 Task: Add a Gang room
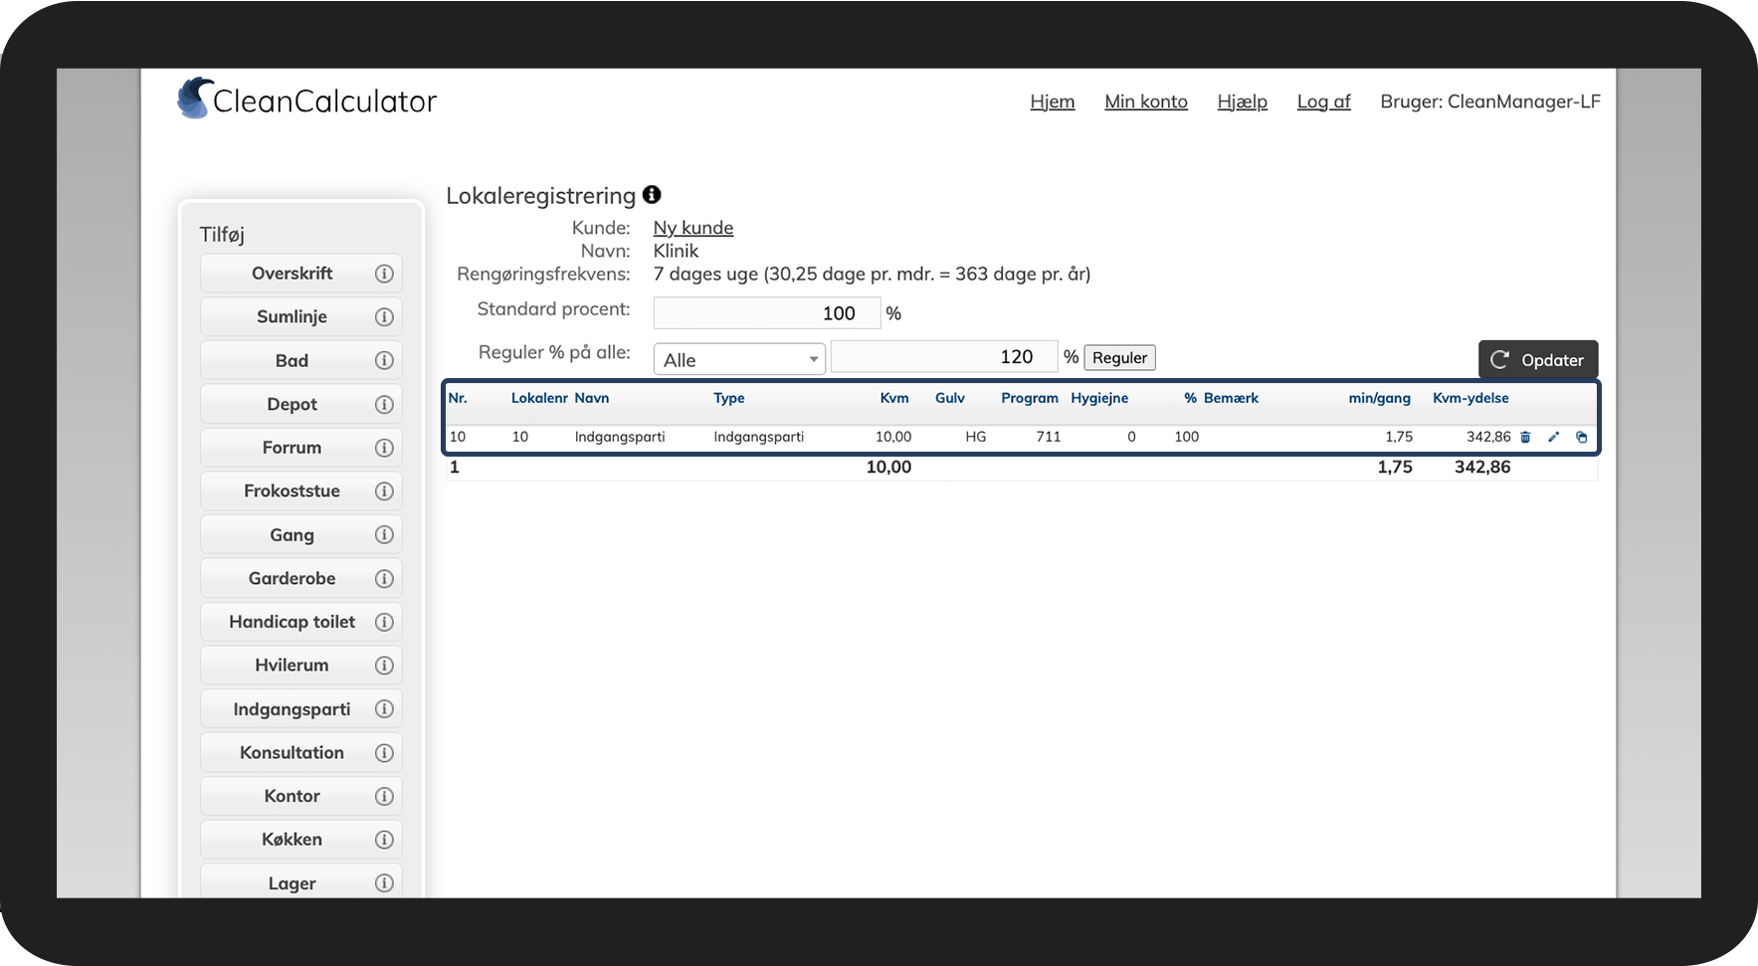pyautogui.click(x=301, y=535)
